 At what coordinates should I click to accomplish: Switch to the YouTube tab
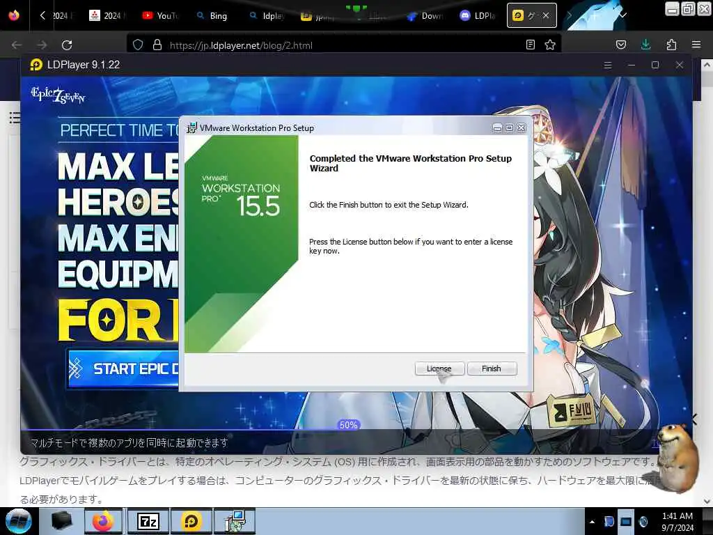(x=161, y=15)
